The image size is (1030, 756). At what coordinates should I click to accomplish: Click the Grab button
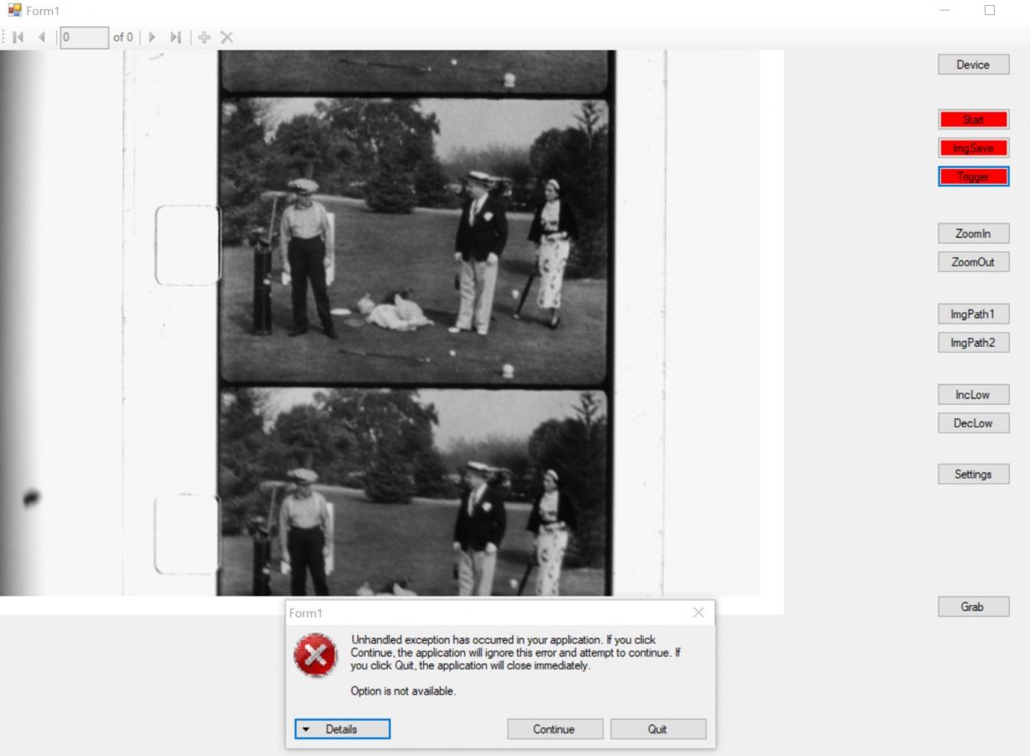click(973, 606)
